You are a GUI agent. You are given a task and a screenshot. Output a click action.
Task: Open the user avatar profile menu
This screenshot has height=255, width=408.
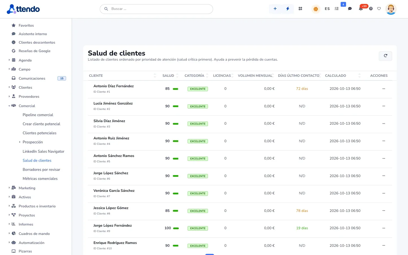coord(391,9)
